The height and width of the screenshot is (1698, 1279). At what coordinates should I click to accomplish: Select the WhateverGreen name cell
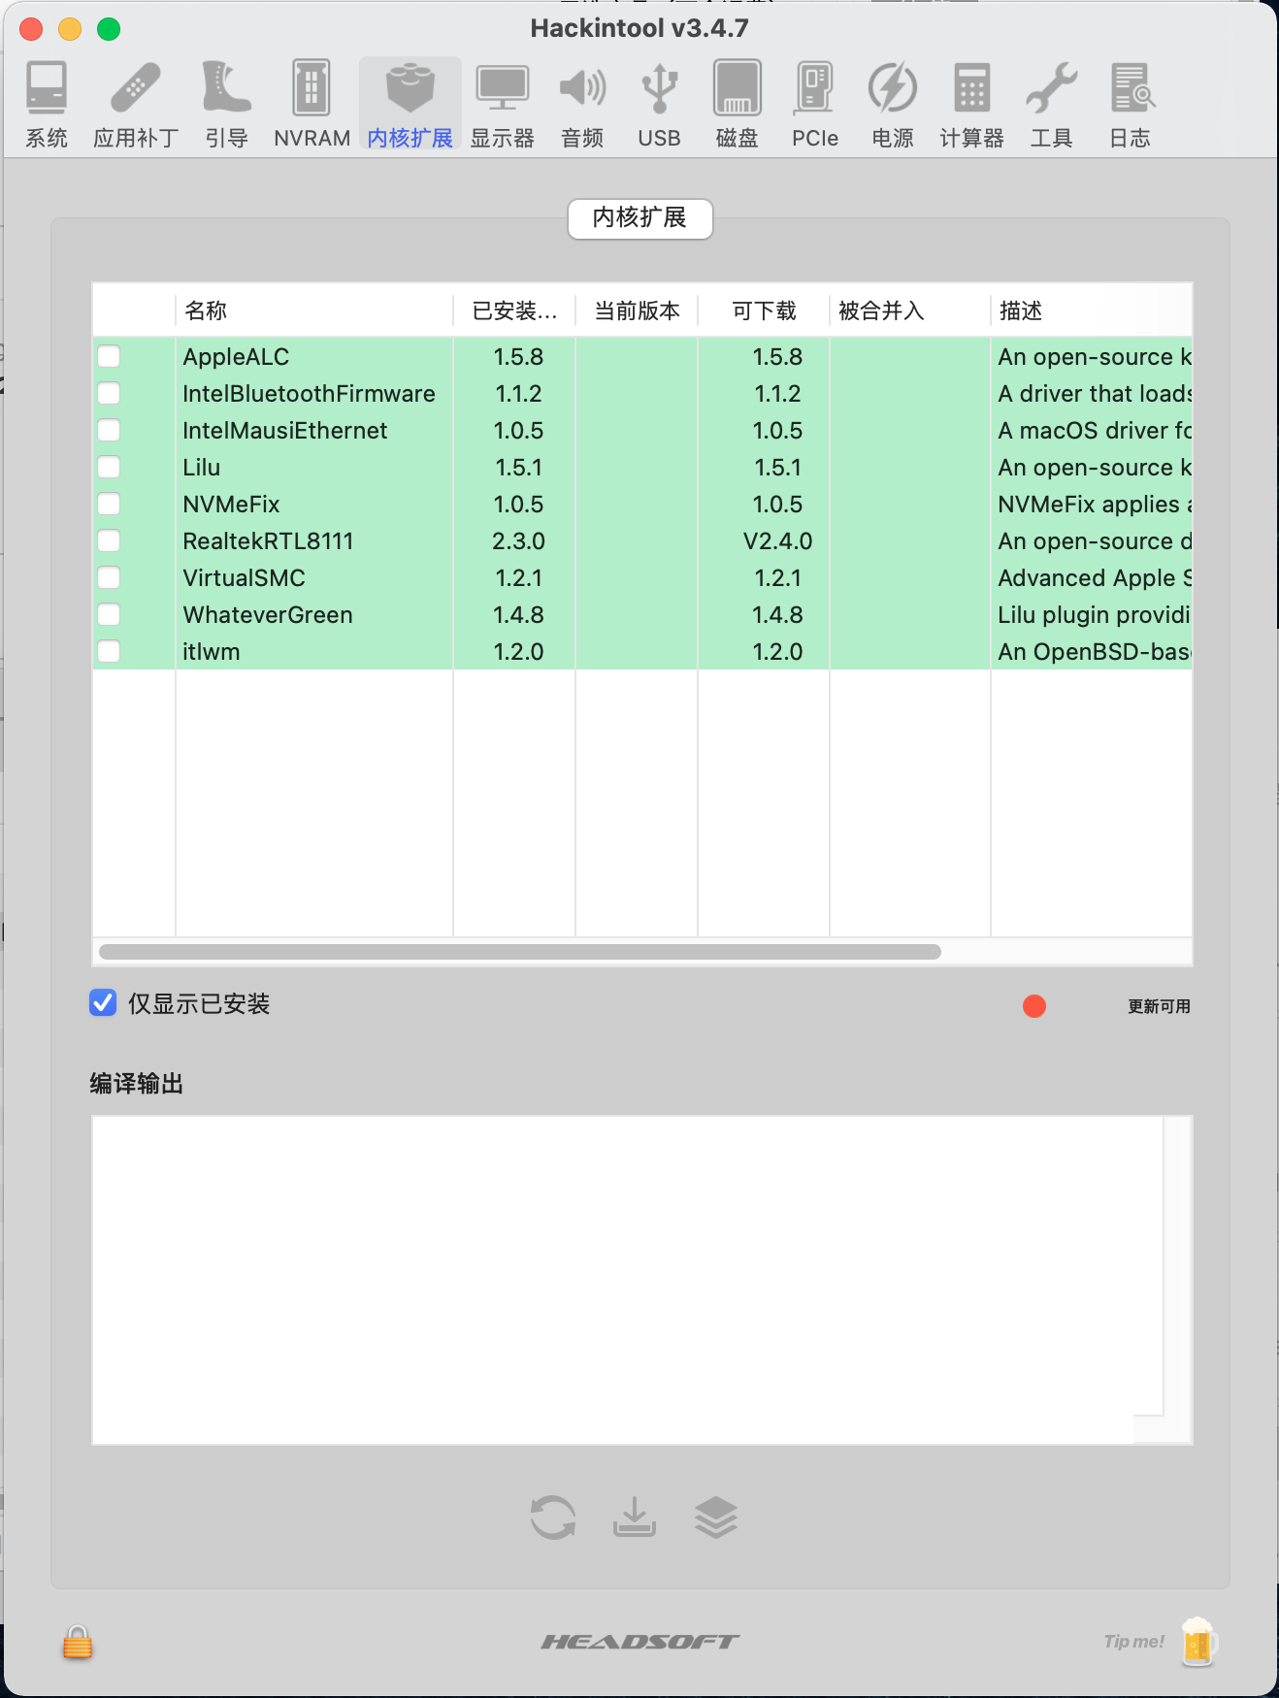click(x=313, y=614)
